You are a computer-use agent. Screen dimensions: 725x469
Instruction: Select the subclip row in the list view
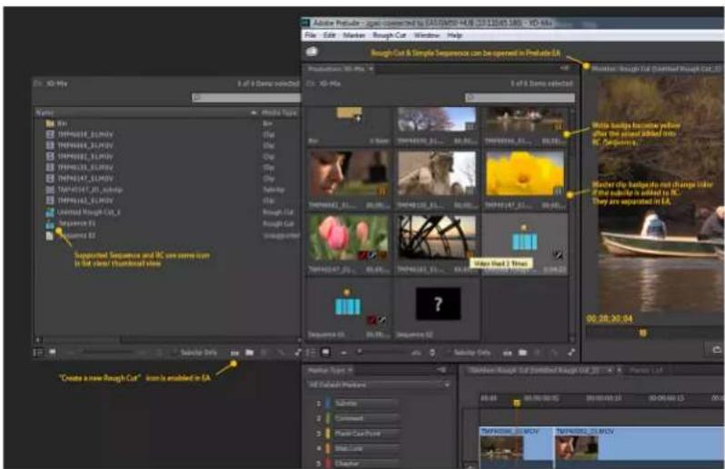(166, 190)
